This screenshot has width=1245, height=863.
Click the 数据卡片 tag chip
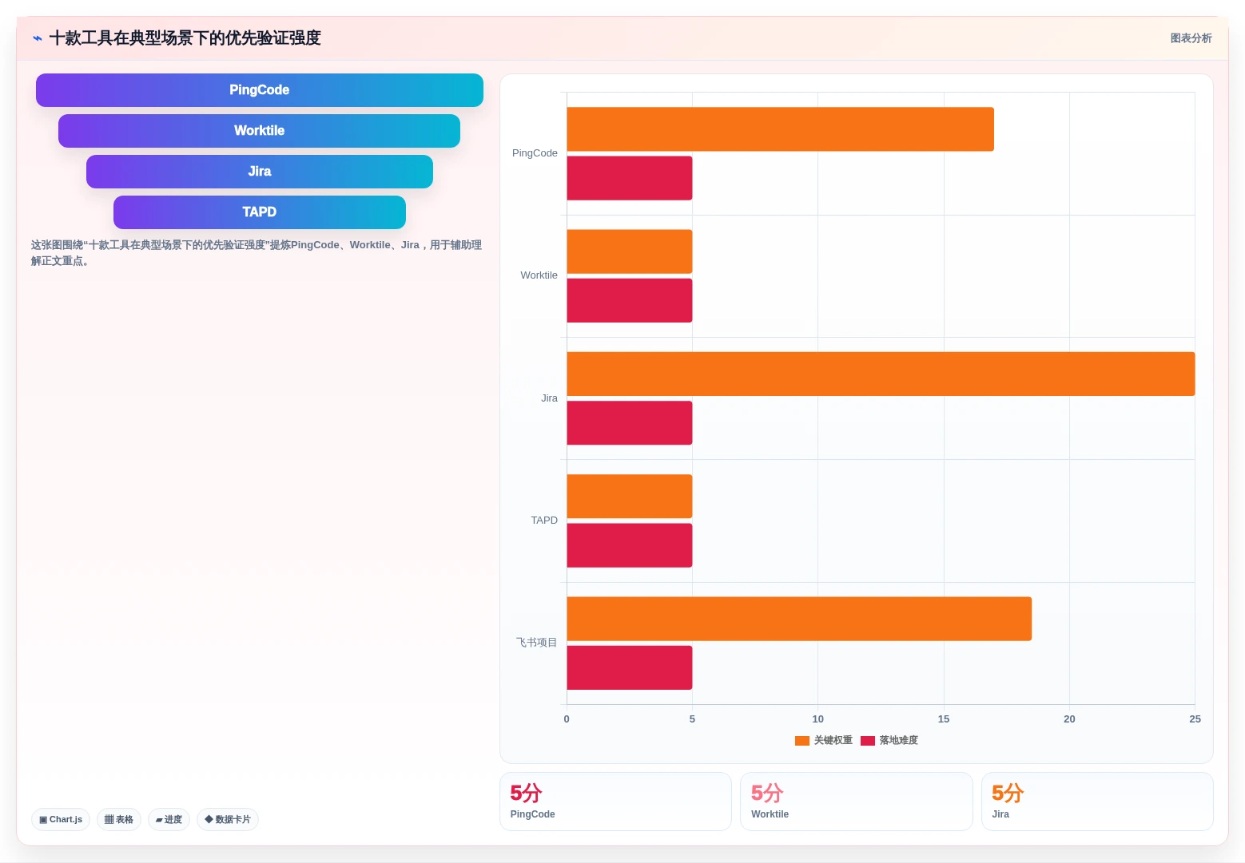click(228, 819)
